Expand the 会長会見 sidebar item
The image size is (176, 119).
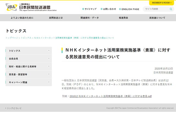point(29,59)
